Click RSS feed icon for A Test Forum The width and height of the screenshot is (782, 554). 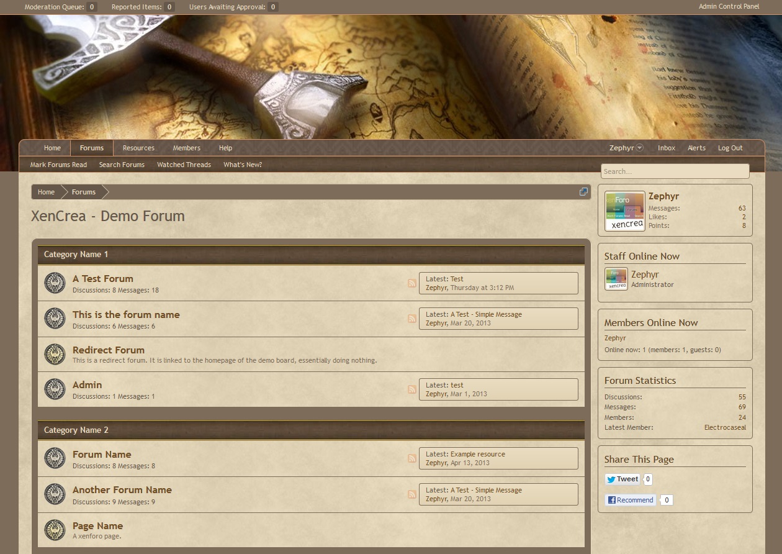pos(412,283)
